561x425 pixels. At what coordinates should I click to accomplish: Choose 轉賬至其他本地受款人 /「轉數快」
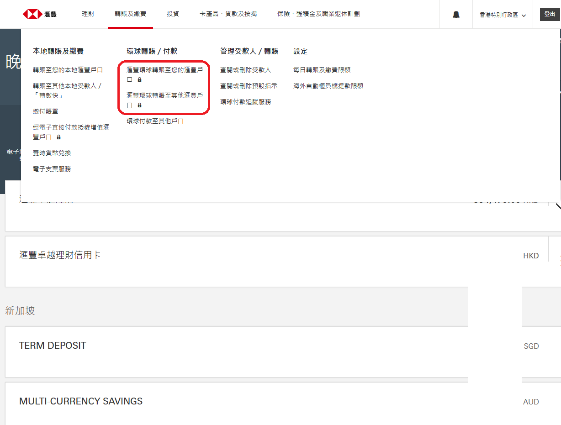[68, 90]
